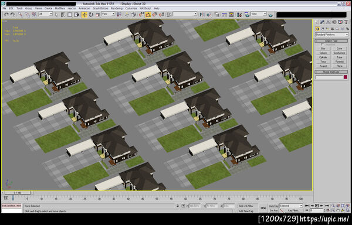
Task: Activate Bind to Space Warp tool
Action: [34, 15]
